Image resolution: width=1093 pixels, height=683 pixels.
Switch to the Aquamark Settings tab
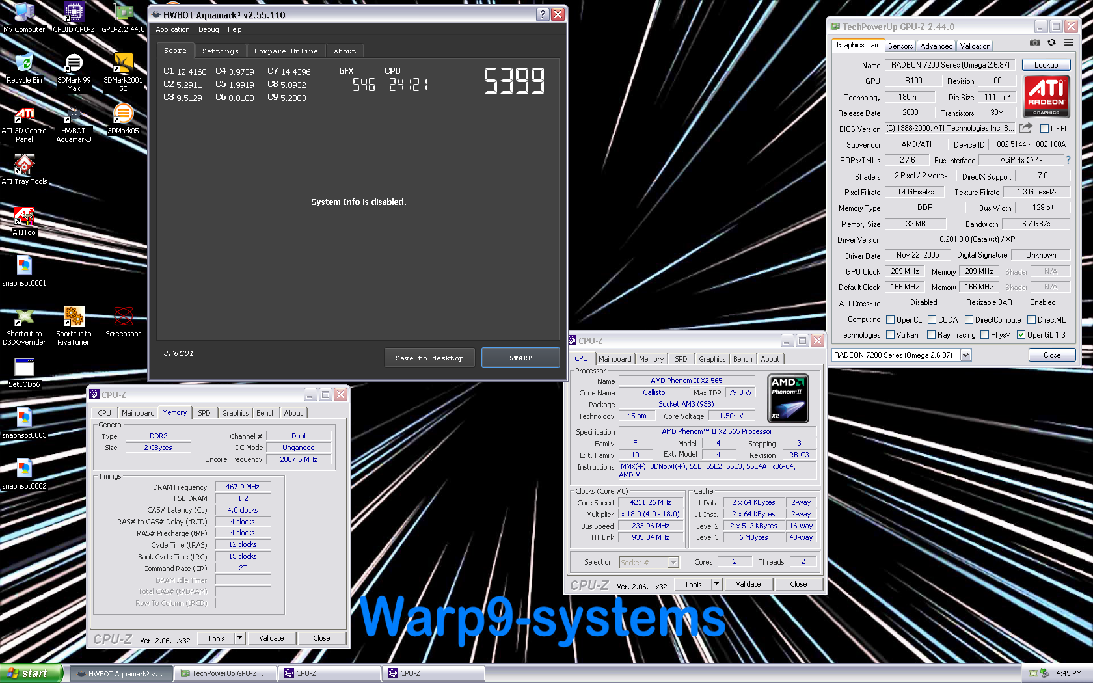(x=220, y=51)
